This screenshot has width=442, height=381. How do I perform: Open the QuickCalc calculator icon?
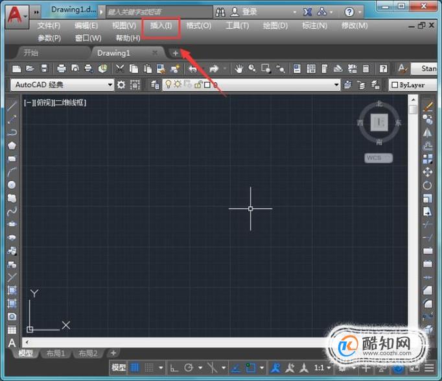(366, 69)
